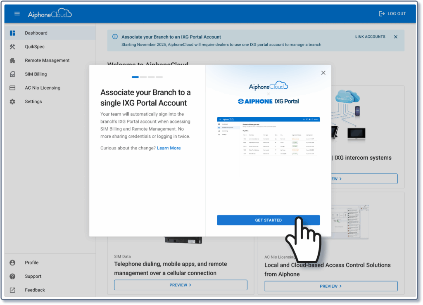Screen dimensions: 423x305
Task: Click the AC Nio Licensing icon
Action: point(12,88)
